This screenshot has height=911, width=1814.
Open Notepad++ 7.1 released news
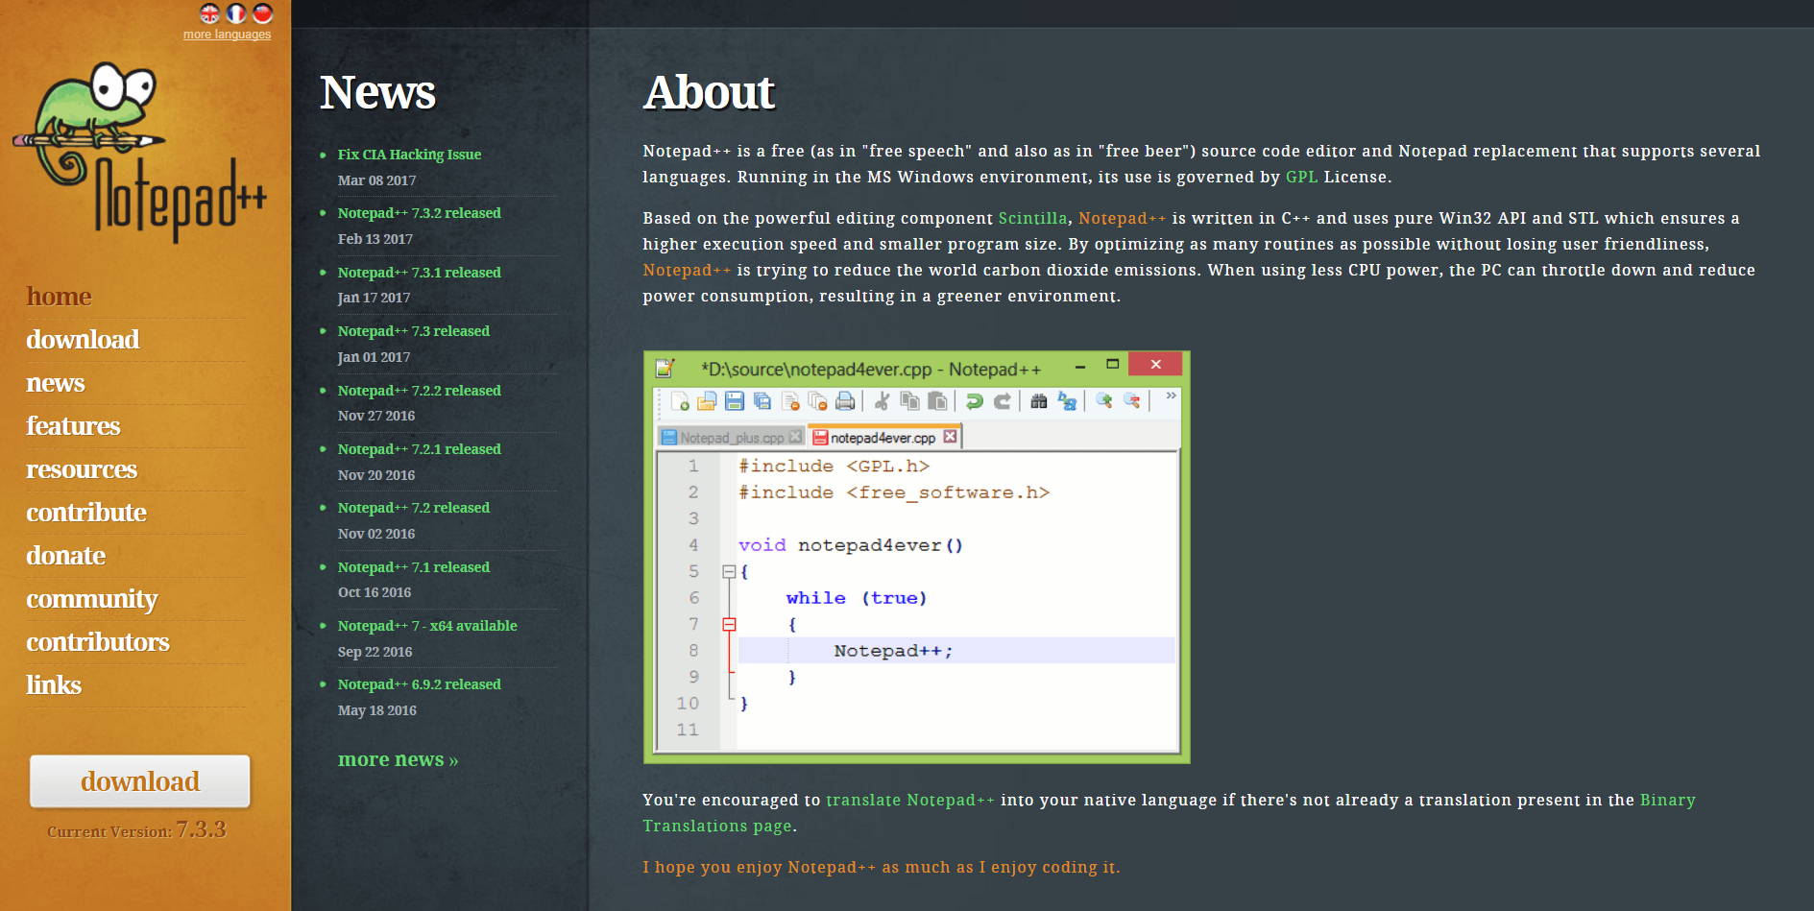tap(414, 567)
